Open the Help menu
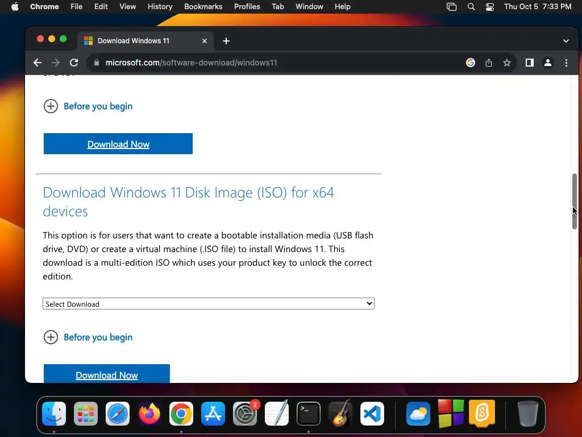Image resolution: width=582 pixels, height=437 pixels. (x=342, y=7)
